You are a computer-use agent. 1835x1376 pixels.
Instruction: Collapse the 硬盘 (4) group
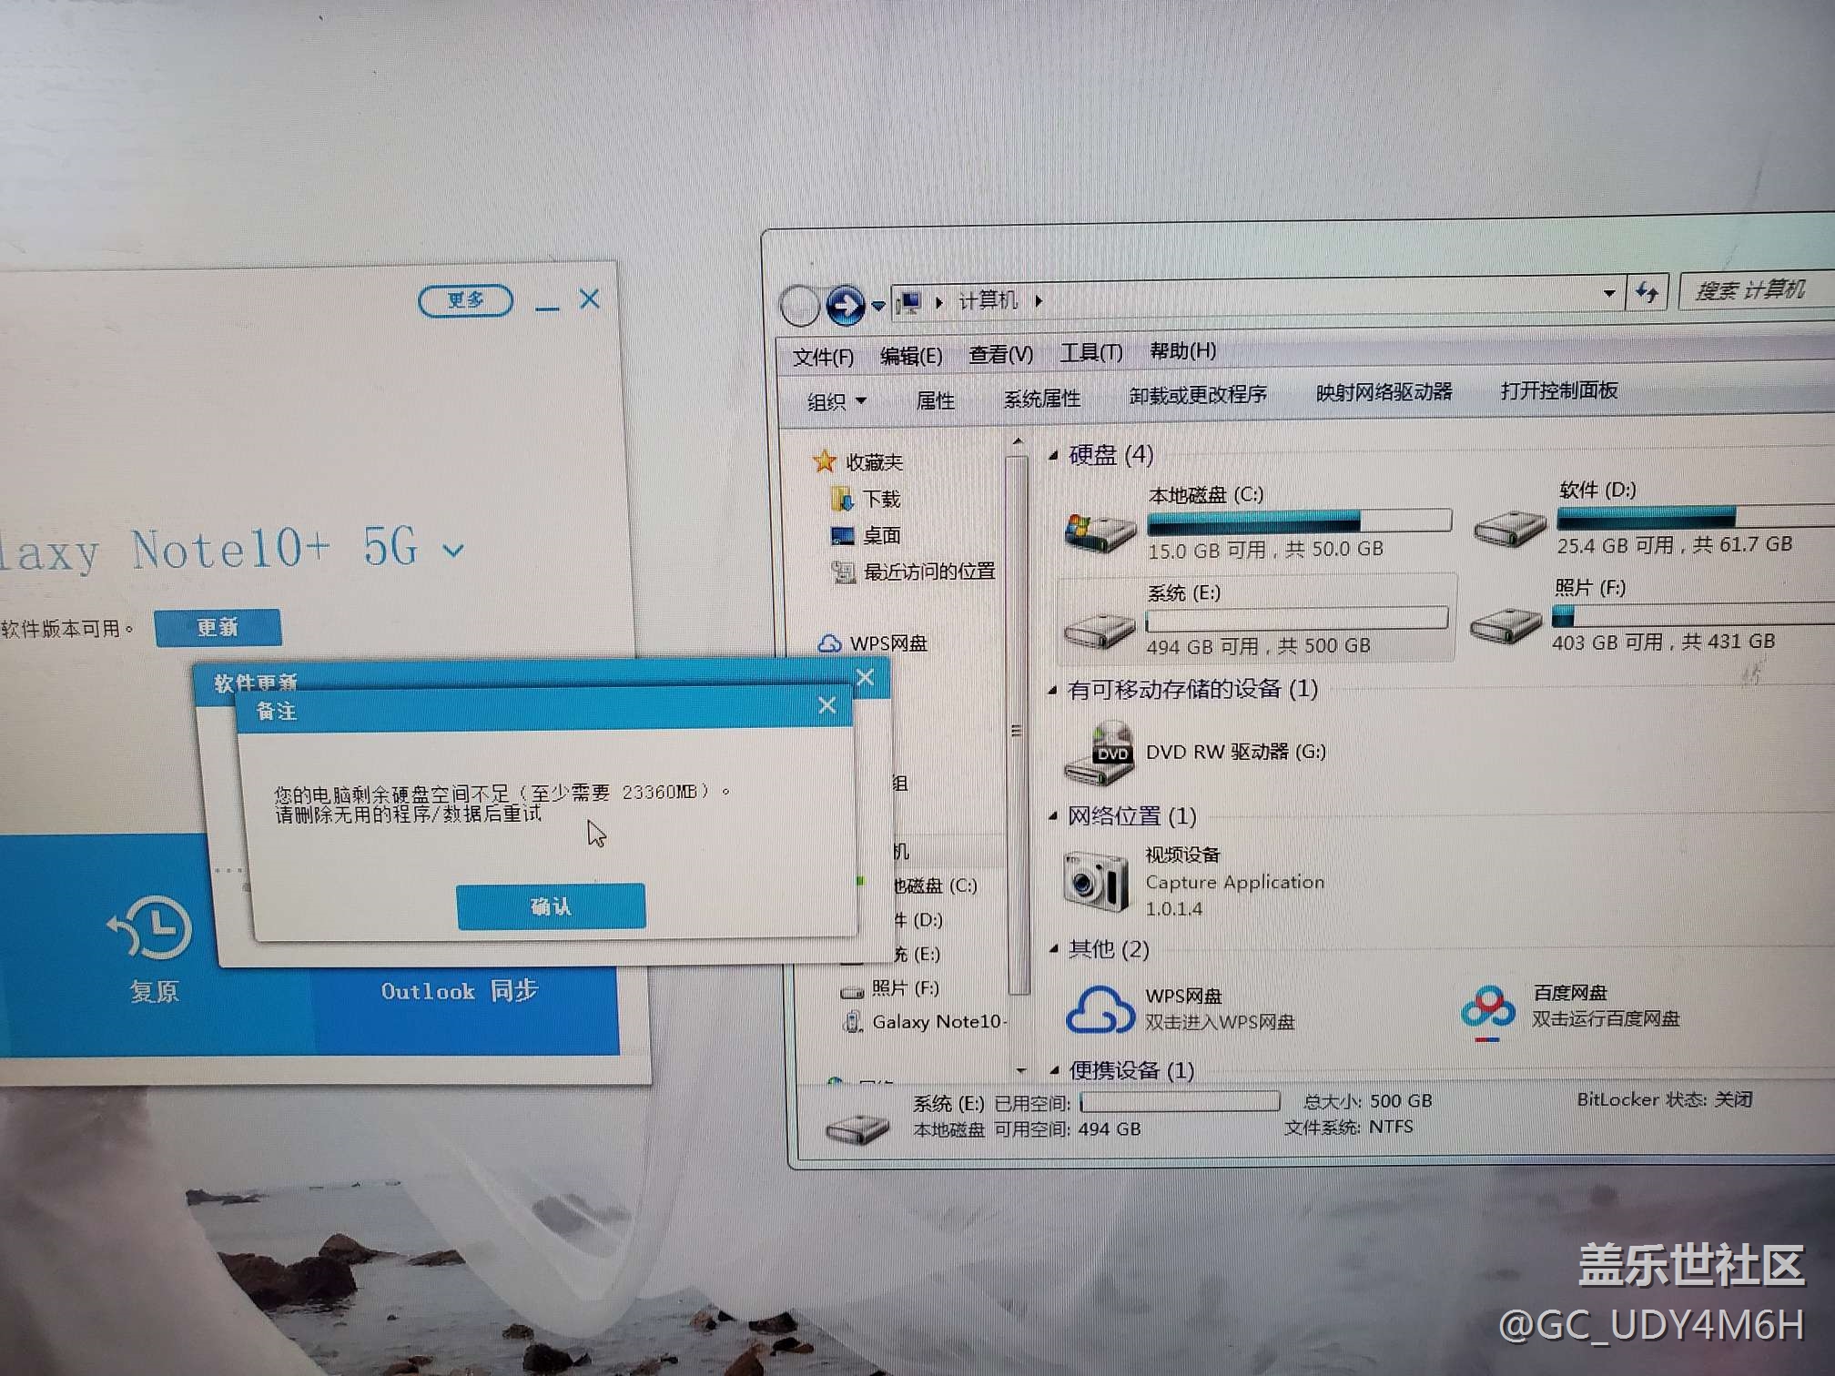coord(1054,455)
